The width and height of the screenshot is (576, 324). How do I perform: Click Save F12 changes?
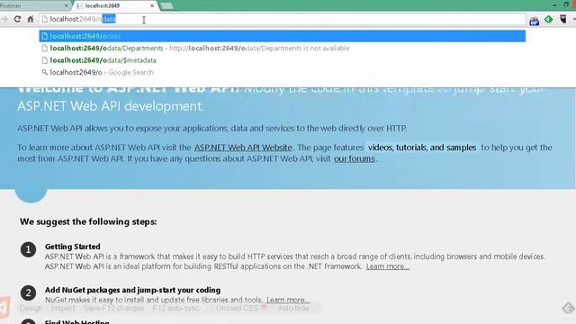tap(113, 308)
